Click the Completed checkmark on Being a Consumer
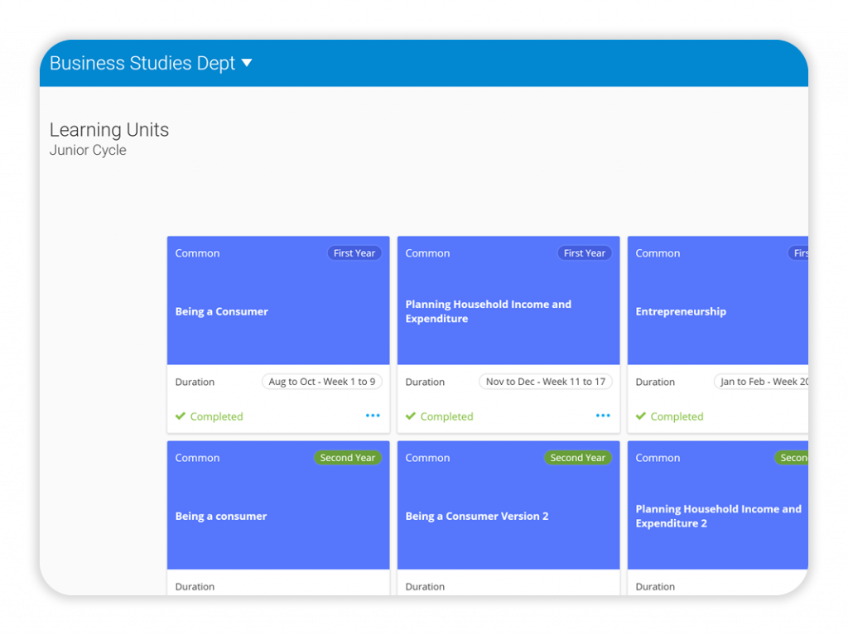Viewport: 848px width, 635px height. [180, 416]
